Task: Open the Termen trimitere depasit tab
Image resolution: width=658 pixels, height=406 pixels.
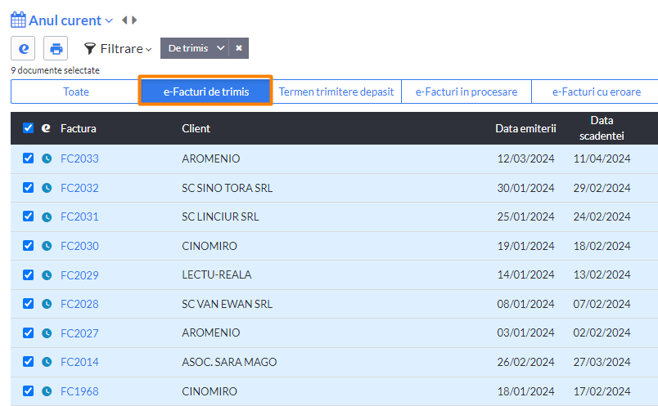Action: tap(336, 91)
